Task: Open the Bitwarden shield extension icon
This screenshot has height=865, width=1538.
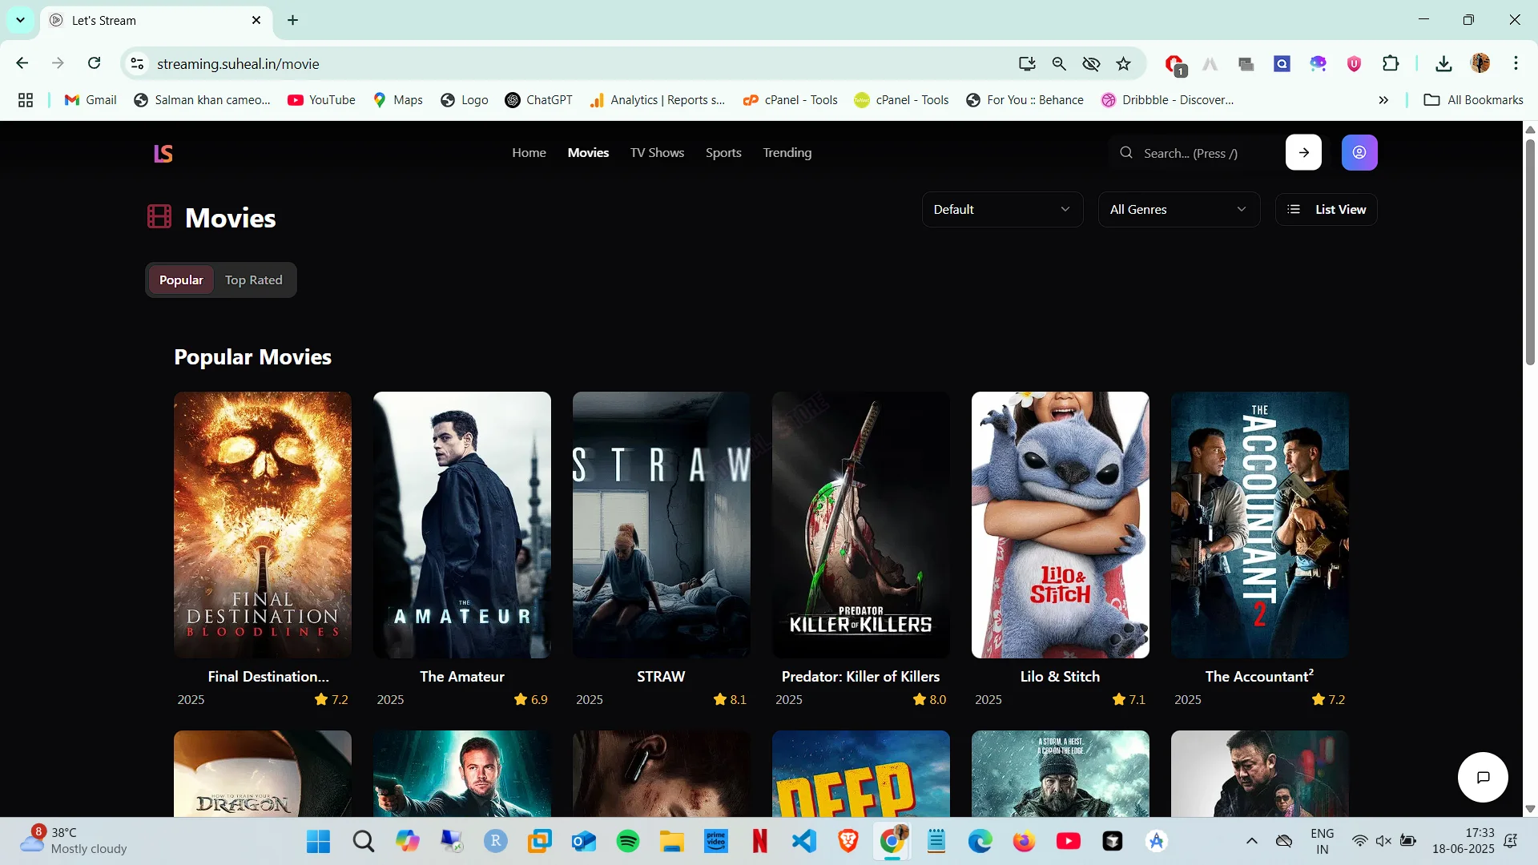Action: (x=1354, y=64)
